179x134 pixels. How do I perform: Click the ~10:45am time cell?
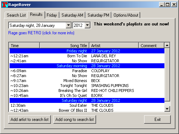click(x=19, y=95)
